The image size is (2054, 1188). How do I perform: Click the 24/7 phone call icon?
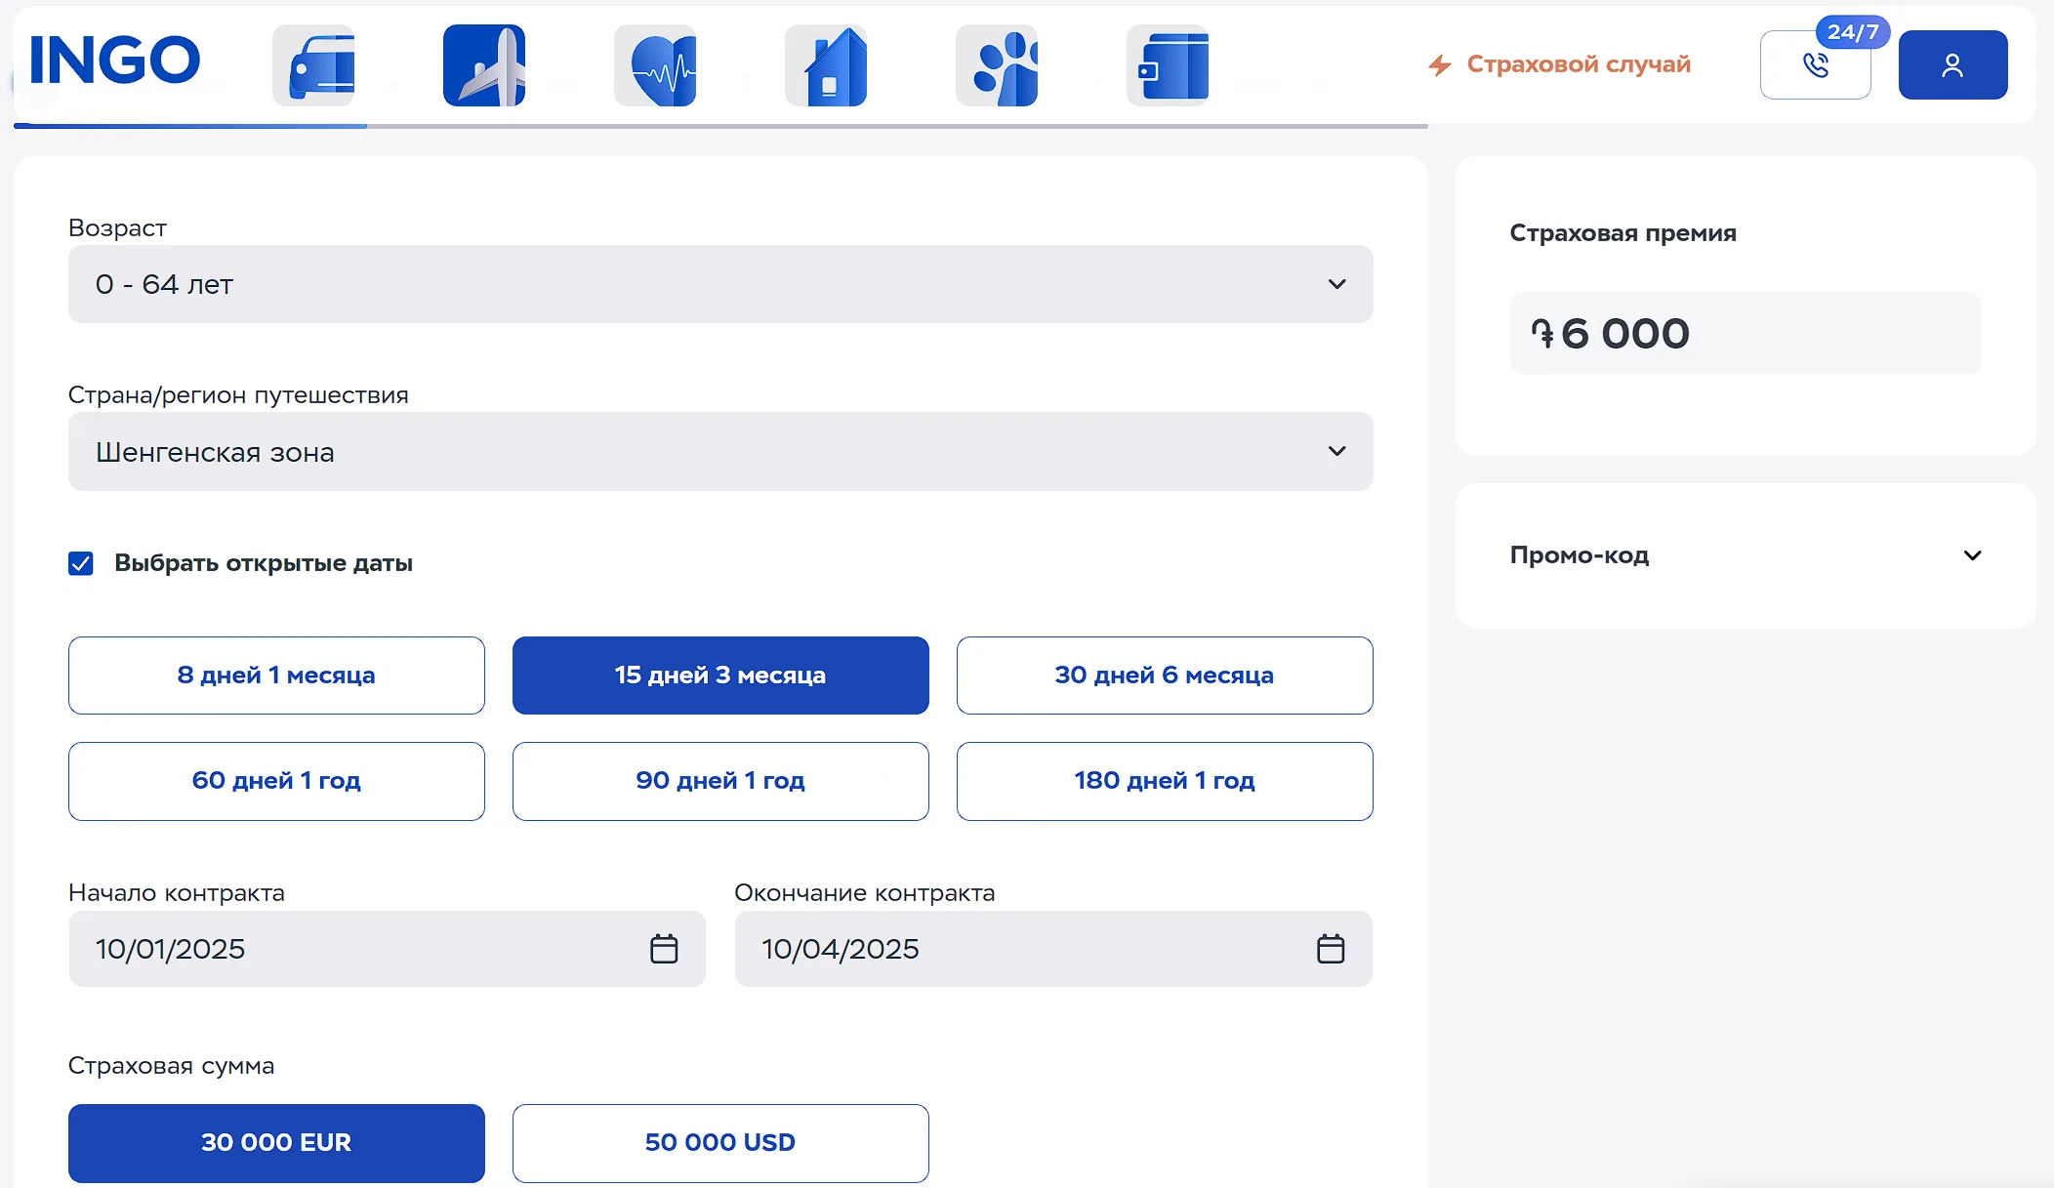click(x=1816, y=64)
